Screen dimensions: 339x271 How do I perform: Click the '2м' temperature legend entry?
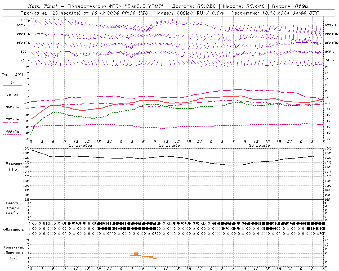(12, 83)
